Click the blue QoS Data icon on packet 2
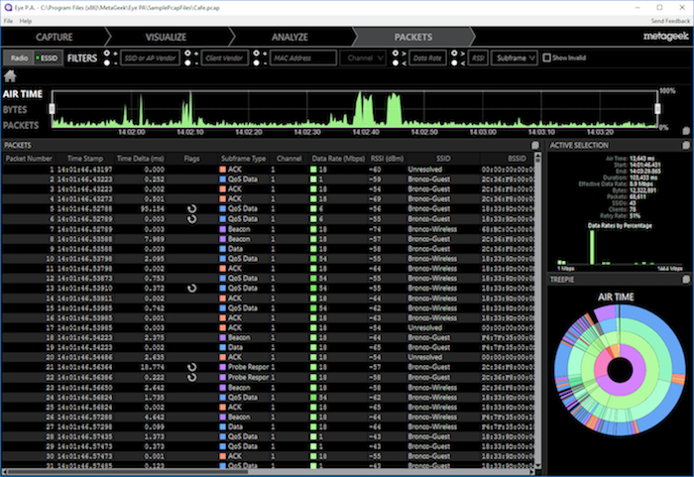Screen dimensions: 694x477 point(223,179)
